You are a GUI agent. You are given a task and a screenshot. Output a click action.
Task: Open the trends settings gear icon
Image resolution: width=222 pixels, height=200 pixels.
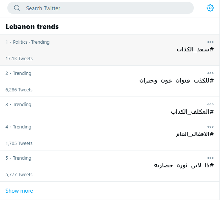point(210,8)
